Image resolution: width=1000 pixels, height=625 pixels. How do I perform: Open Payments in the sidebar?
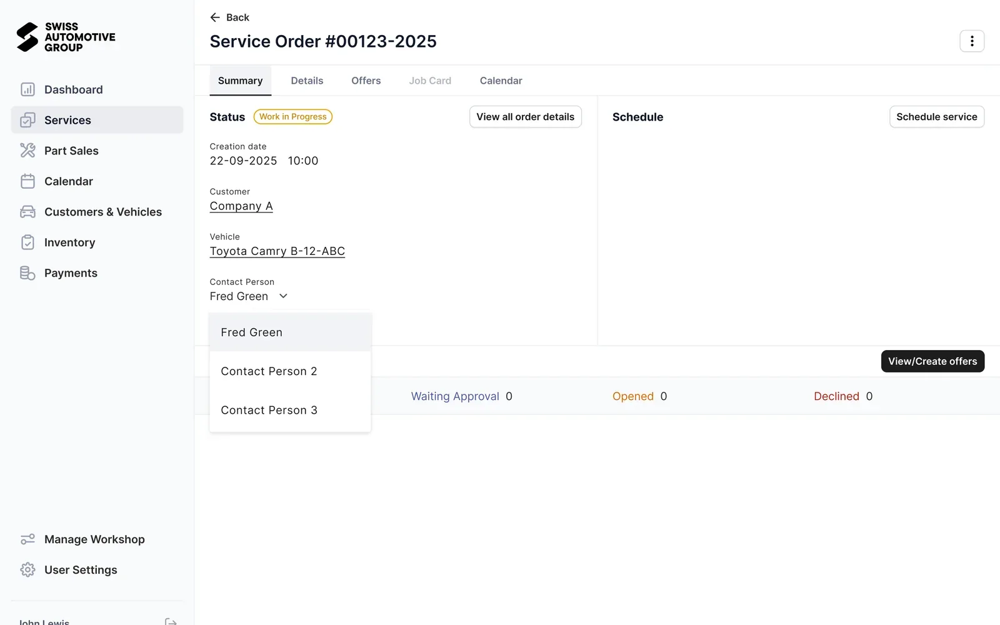click(x=97, y=273)
